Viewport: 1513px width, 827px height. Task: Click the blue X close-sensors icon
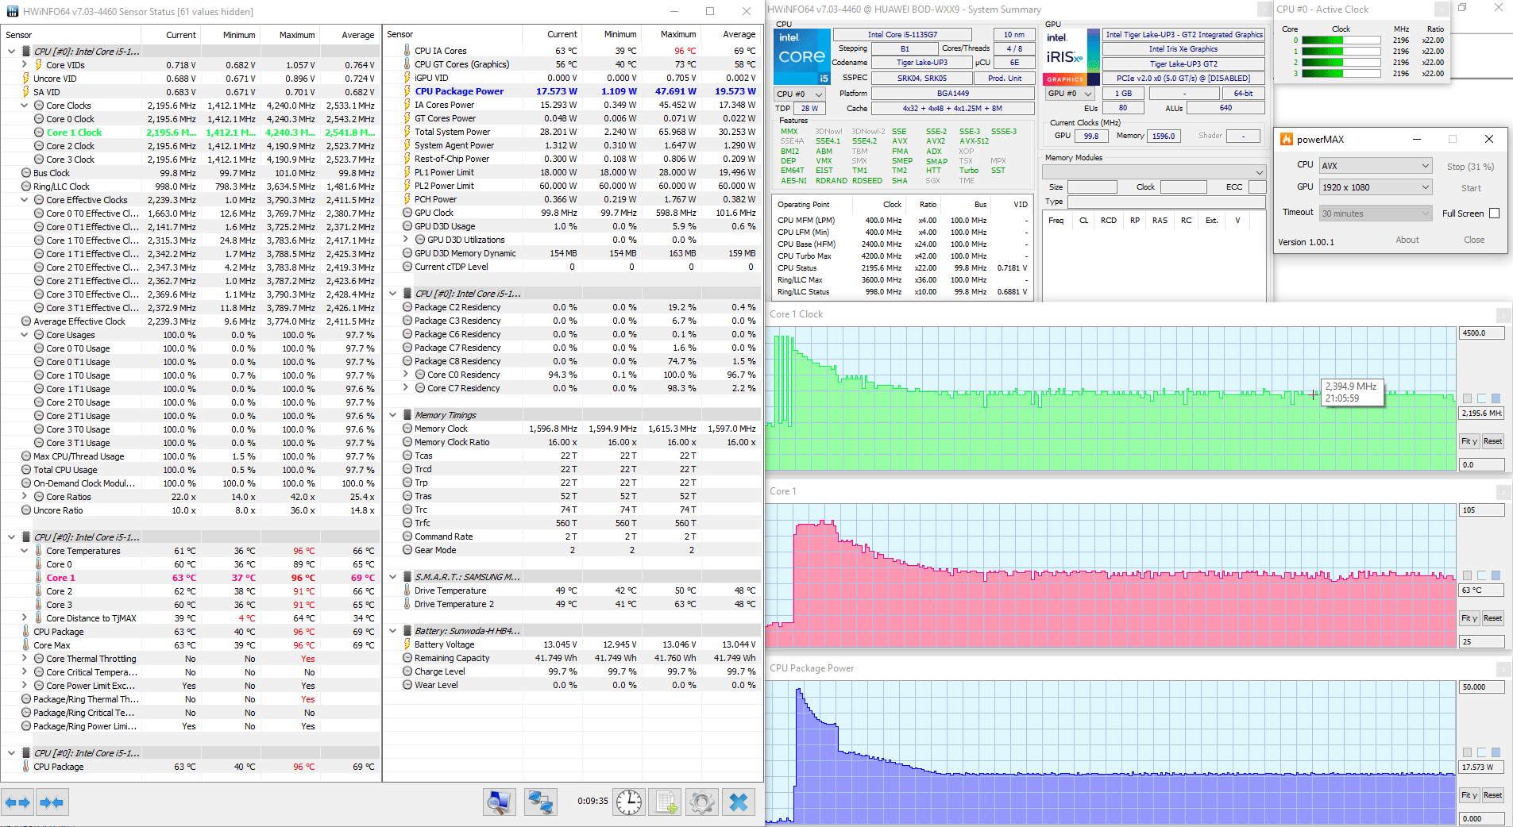point(739,802)
